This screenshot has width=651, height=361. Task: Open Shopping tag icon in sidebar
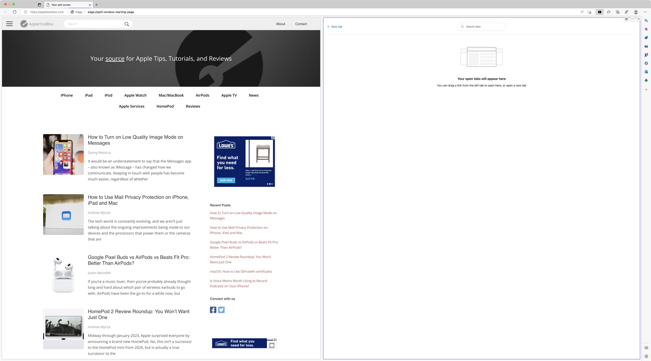pos(646,38)
